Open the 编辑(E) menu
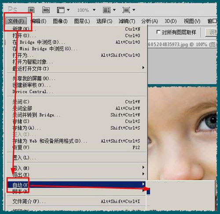Image resolution: width=220 pixels, height=214 pixels. pyautogui.click(x=39, y=21)
